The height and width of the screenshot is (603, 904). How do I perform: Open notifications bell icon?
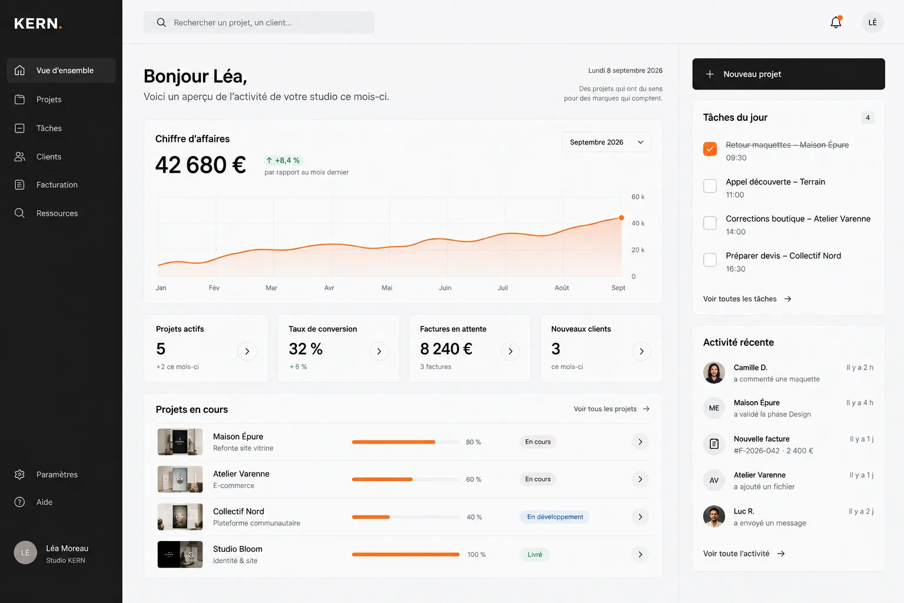click(x=836, y=22)
